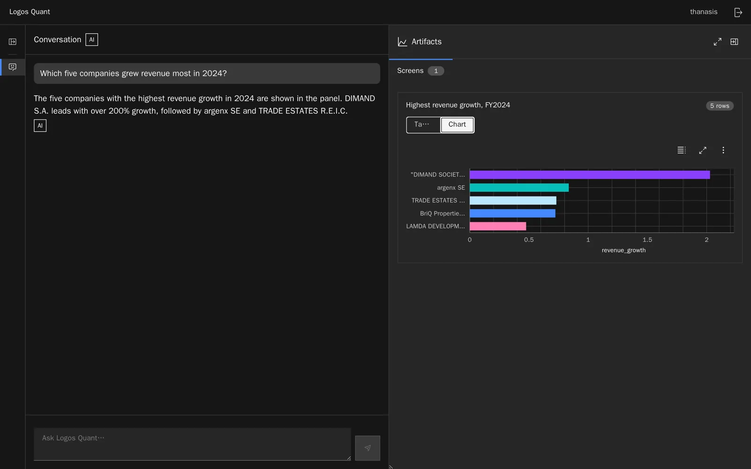Click the AI badge beside Conversation
This screenshot has height=469, width=751.
[92, 40]
